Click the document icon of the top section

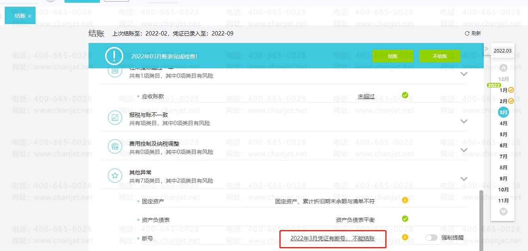(x=115, y=71)
